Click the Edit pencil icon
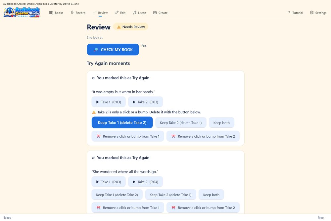Viewport: 331px width, 221px height. (x=117, y=13)
